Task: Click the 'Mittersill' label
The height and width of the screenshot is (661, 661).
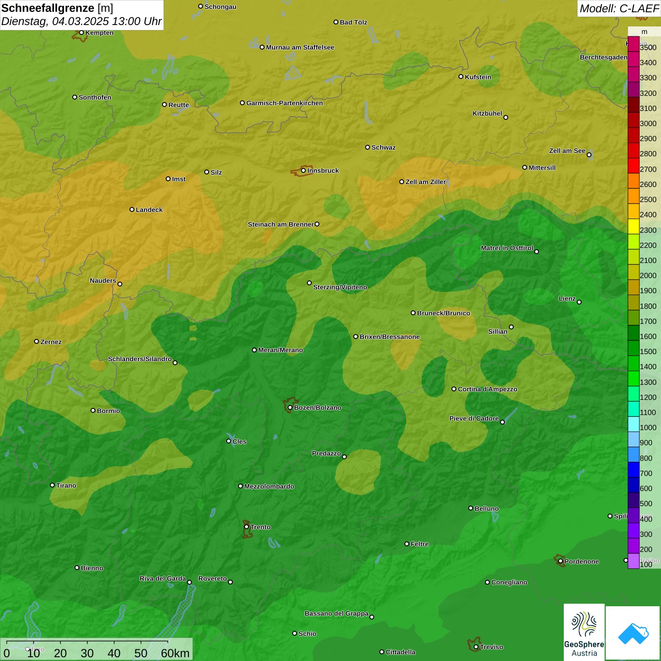Action: tap(542, 168)
